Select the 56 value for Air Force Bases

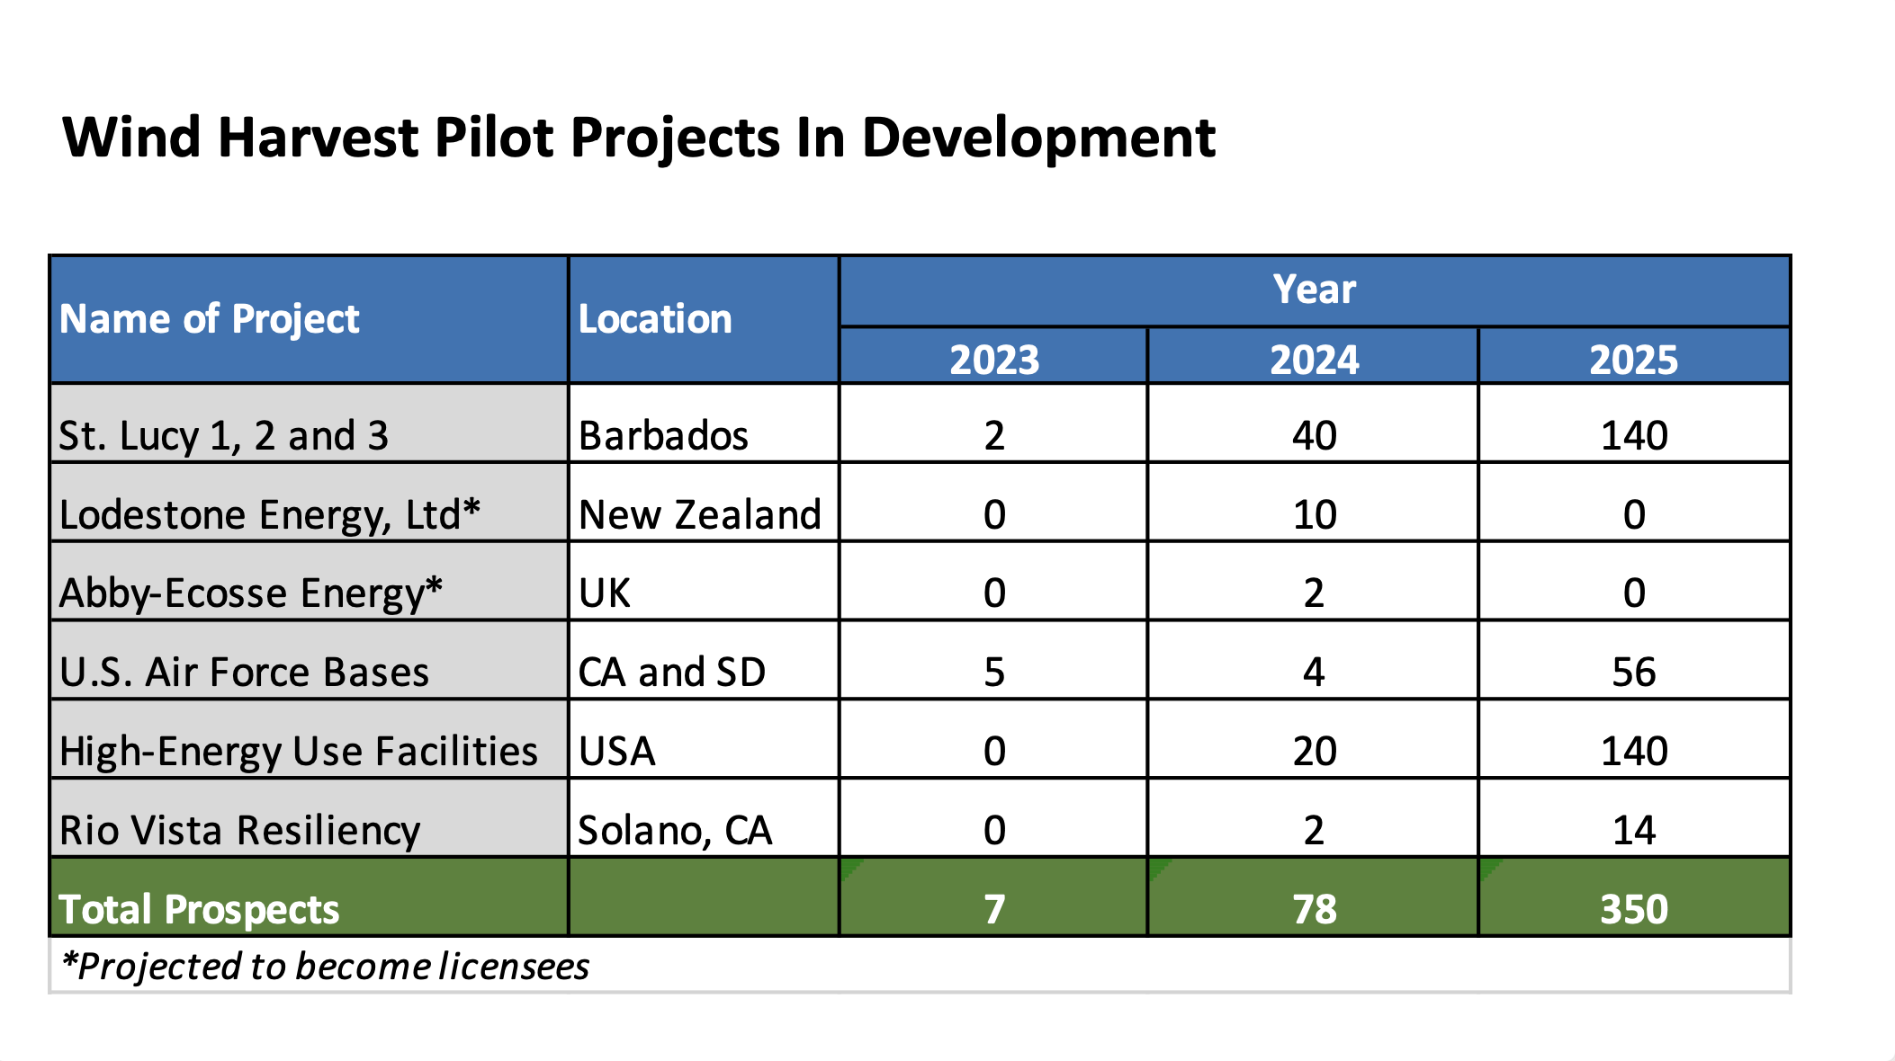pyautogui.click(x=1633, y=672)
